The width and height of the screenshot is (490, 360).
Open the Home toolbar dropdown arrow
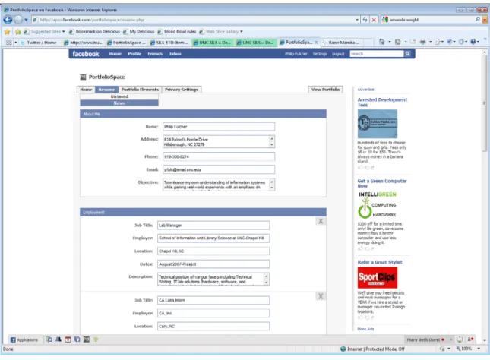click(390, 42)
